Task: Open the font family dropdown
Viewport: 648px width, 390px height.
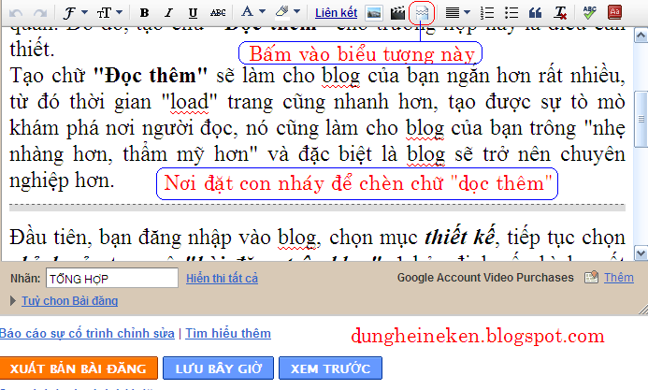Action: pyautogui.click(x=75, y=13)
